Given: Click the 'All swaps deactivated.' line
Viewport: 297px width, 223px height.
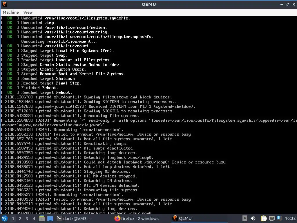Looking at the screenshot, I should (68, 148).
